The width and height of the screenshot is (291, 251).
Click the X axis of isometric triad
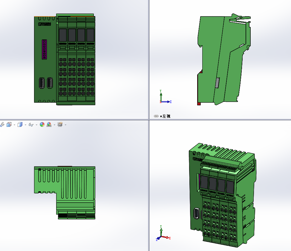[x=166, y=238]
